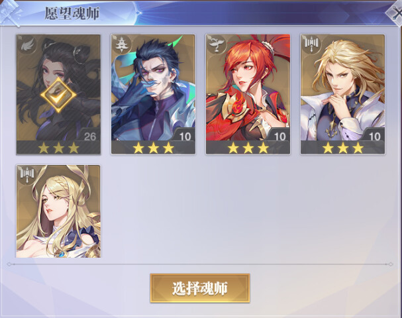This screenshot has width=402, height=318.
Task: Click the 愿望魂师 title banner
Action: pos(72,13)
